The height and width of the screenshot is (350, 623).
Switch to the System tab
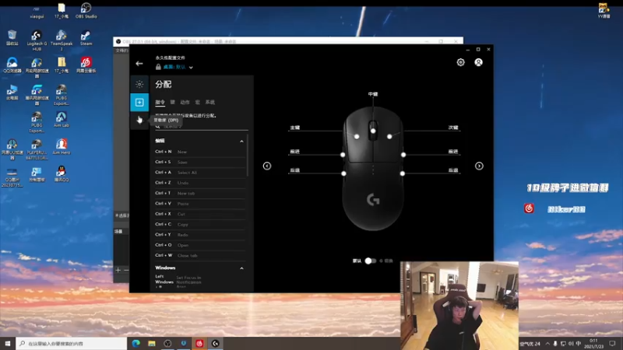[209, 103]
